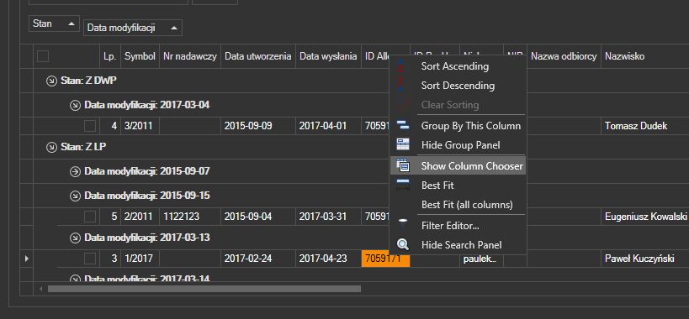Apply Best Fit to this column
This screenshot has height=319, width=689.
coord(458,186)
